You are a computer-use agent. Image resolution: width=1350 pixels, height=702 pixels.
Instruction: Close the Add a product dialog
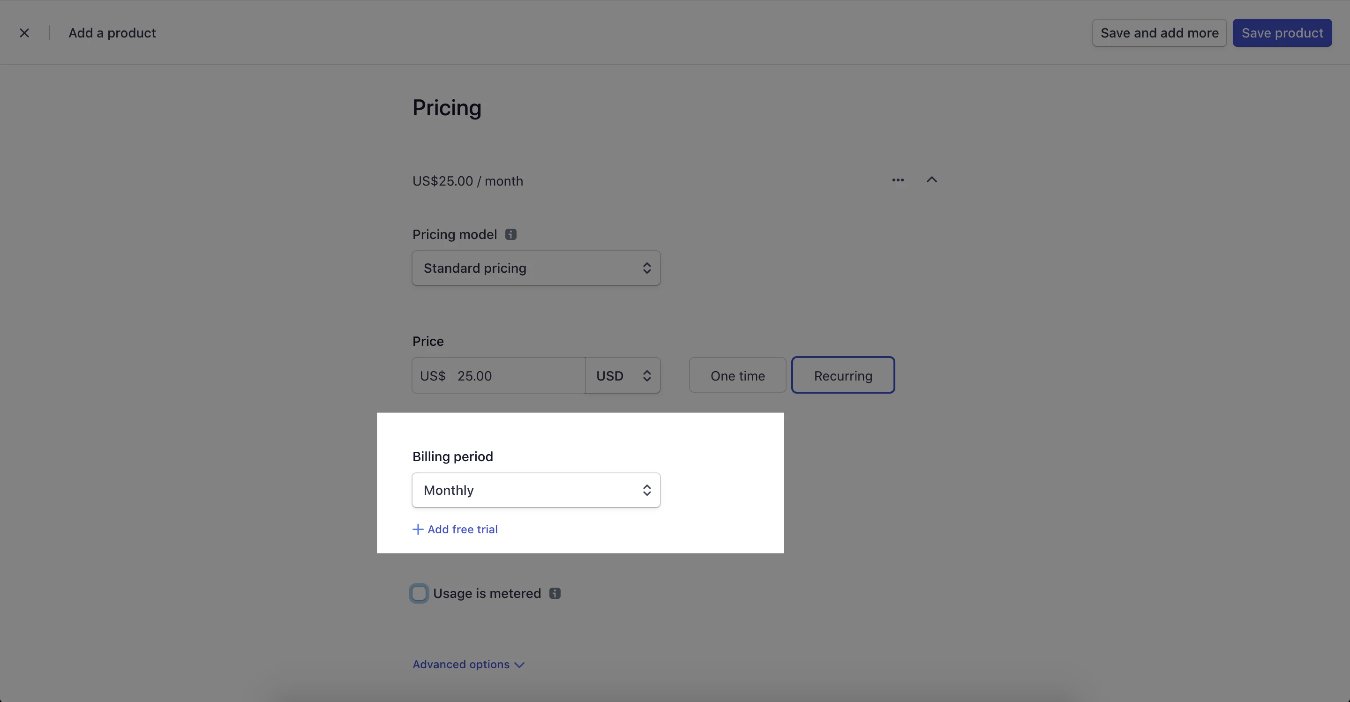(x=24, y=33)
